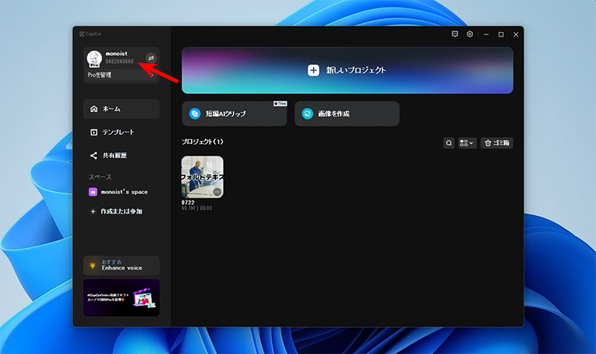Image resolution: width=596 pixels, height=354 pixels.
Task: Click the プロジェクト(1) heading
Action: (x=202, y=142)
